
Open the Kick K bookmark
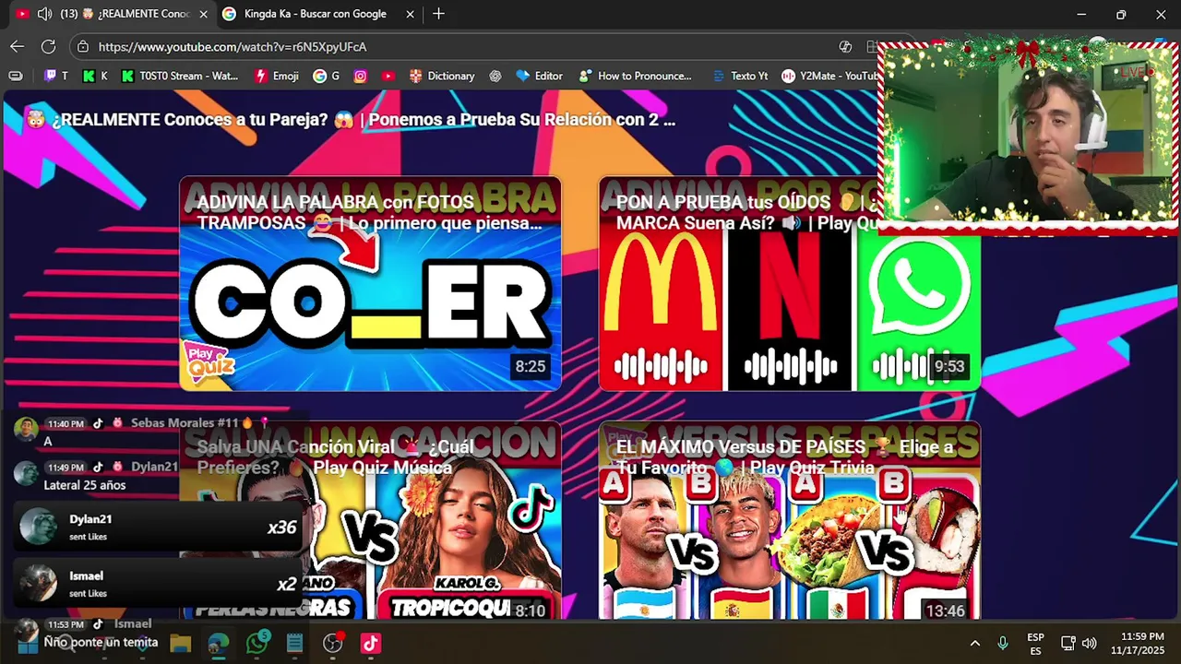coord(95,76)
